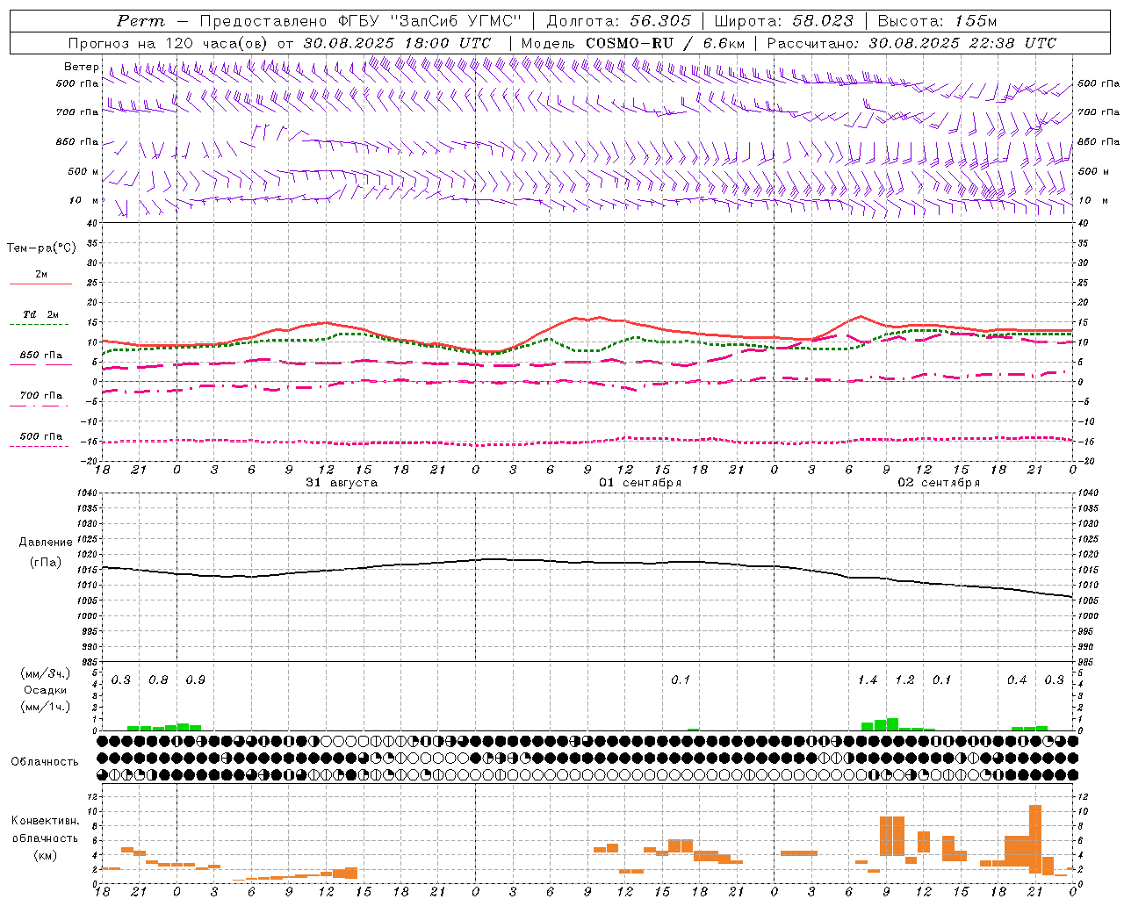Click the '2м' temperature legend entry

click(41, 275)
